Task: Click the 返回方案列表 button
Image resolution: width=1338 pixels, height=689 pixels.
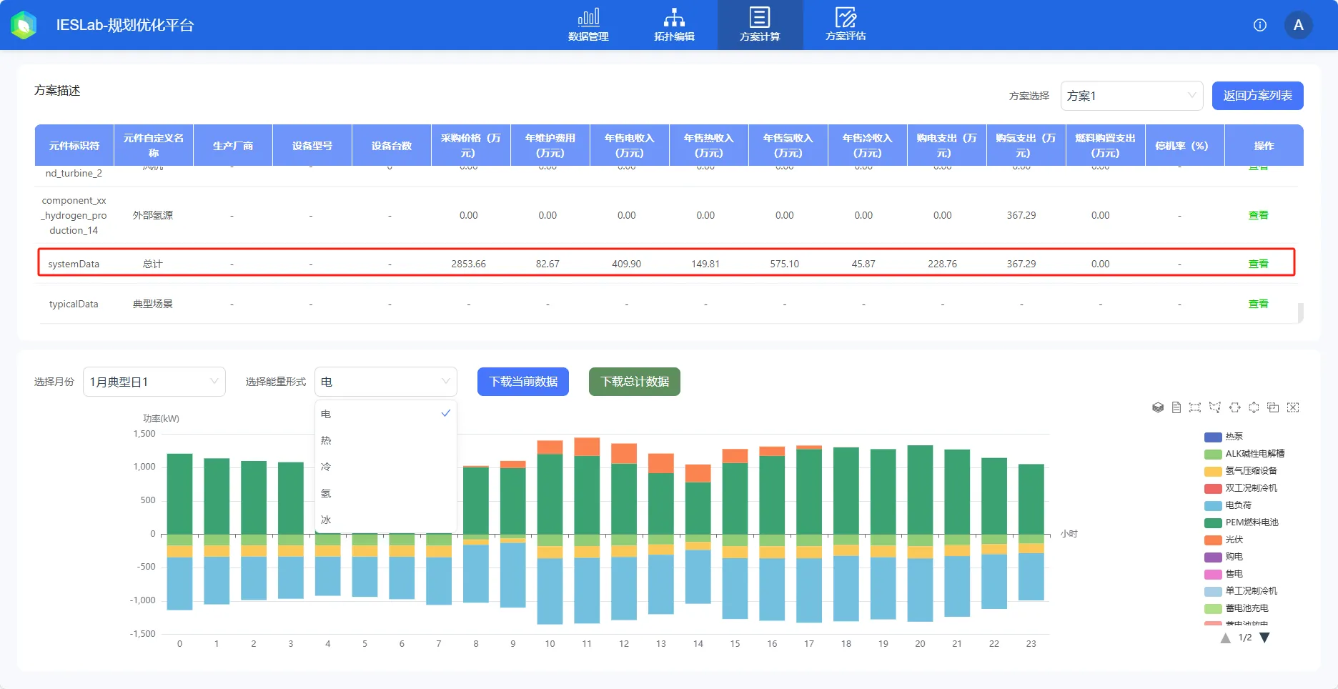Action: point(1257,96)
